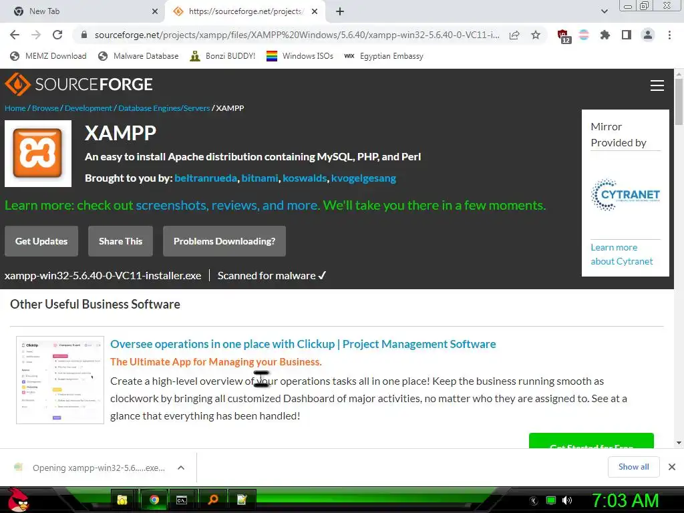Click the browser back arrow
This screenshot has height=513, width=684.
point(15,35)
